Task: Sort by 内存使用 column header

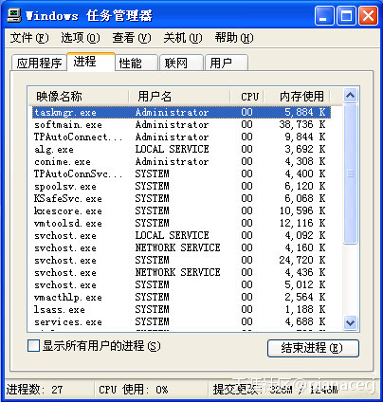Action: tap(297, 96)
